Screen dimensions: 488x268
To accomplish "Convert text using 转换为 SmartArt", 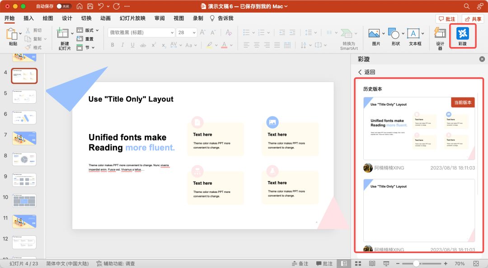I will 349,39.
